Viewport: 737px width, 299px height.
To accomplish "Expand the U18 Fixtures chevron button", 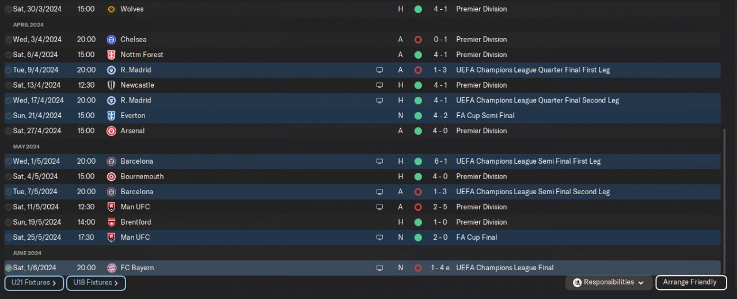I will (96, 283).
